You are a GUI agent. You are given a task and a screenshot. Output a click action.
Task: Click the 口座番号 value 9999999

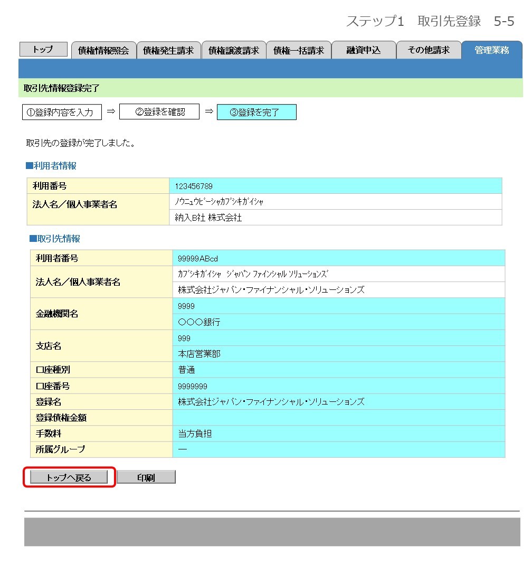point(193,387)
